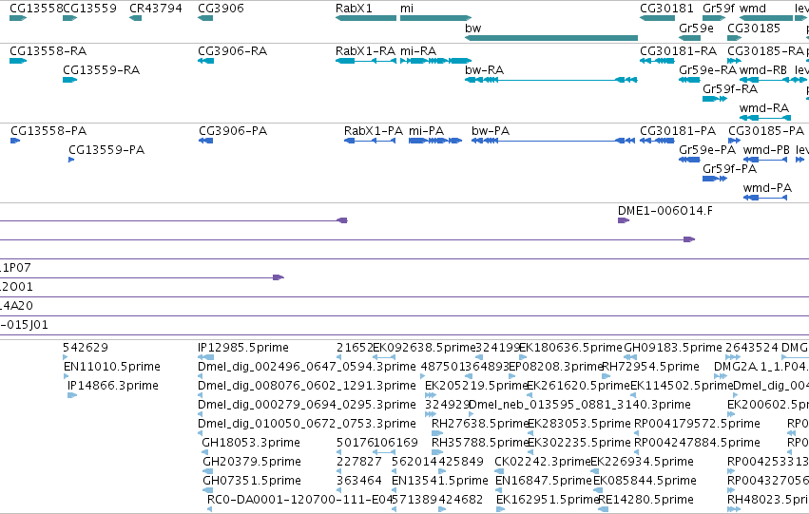Select EST IP12985.5prime label
The image size is (809, 514).
[243, 348]
